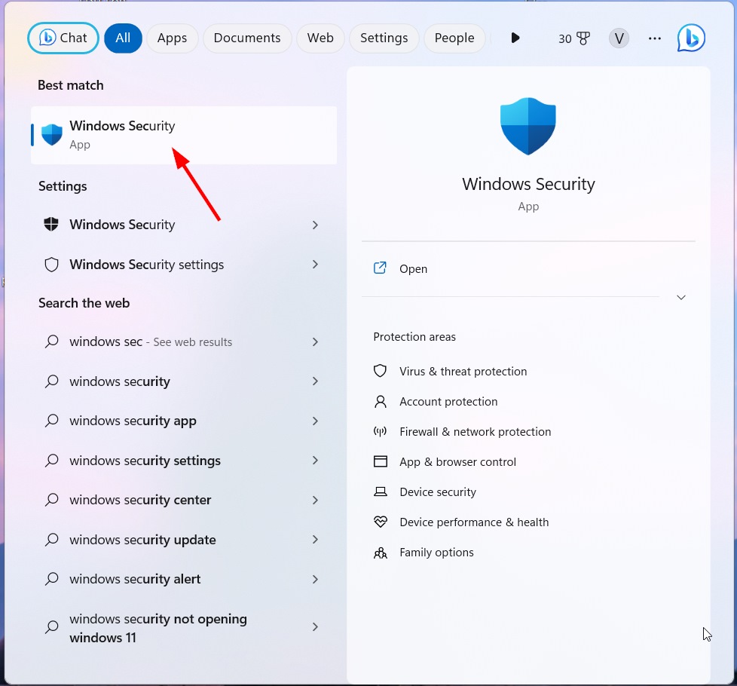Click search icon beside 'windows security app'
The image size is (737, 686).
[x=52, y=421]
